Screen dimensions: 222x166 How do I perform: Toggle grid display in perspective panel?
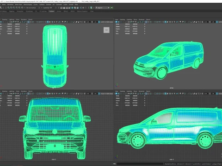pos(146,22)
